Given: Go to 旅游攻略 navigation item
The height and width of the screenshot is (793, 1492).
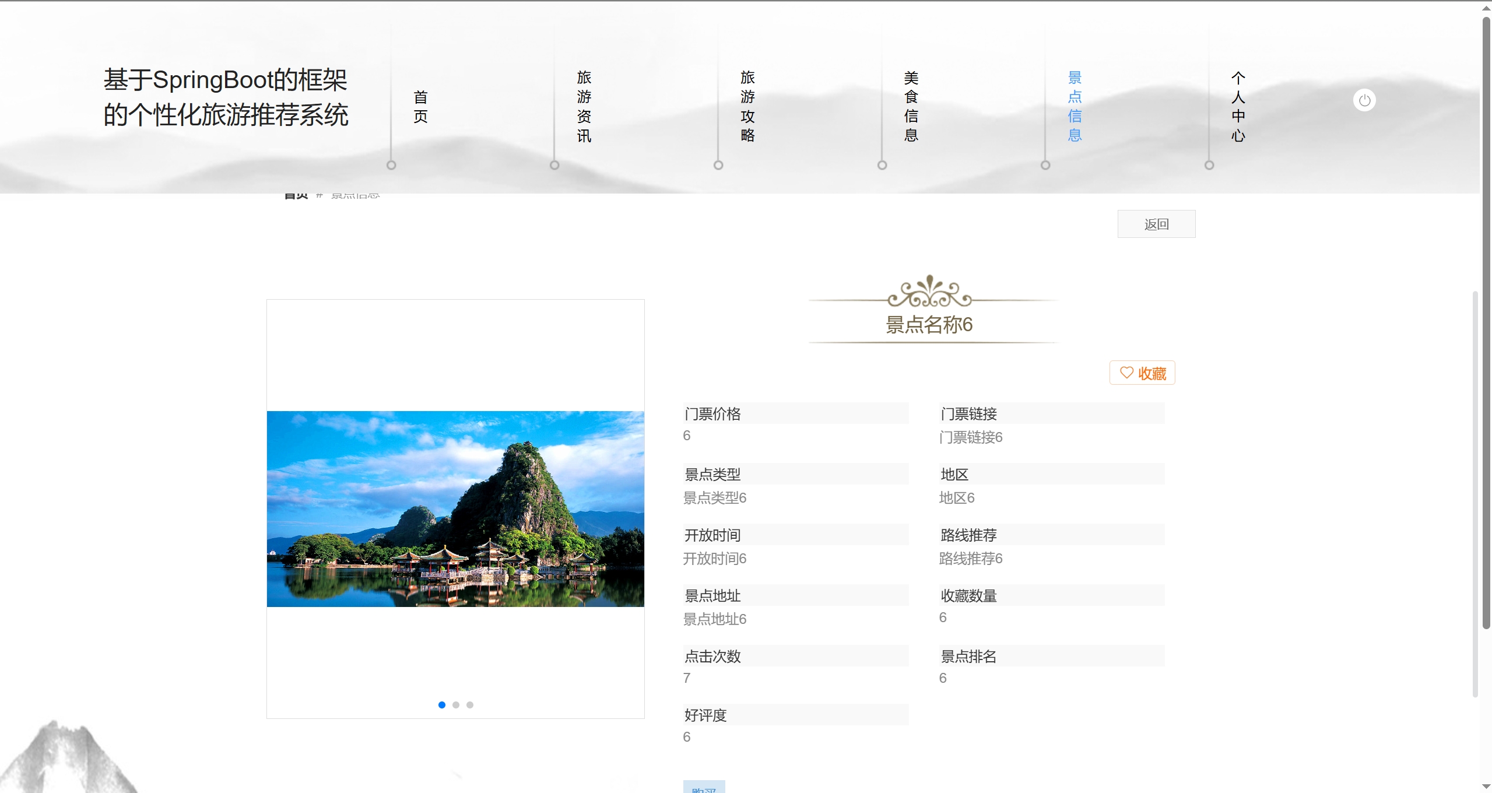Looking at the screenshot, I should (747, 107).
